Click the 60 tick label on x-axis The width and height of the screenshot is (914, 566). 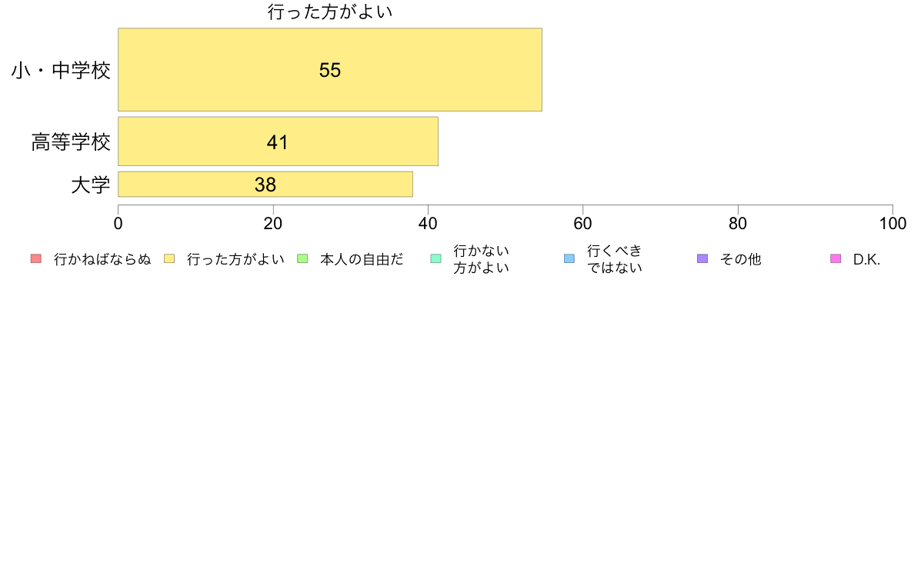(x=582, y=224)
